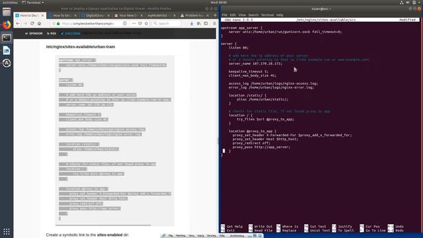Open terminal Help menu
Image resolution: width=423 pixels, height=238 pixels.
click(x=280, y=15)
